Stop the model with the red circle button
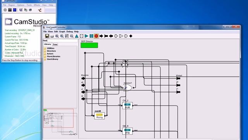248x140 pixels. (x=96, y=36)
